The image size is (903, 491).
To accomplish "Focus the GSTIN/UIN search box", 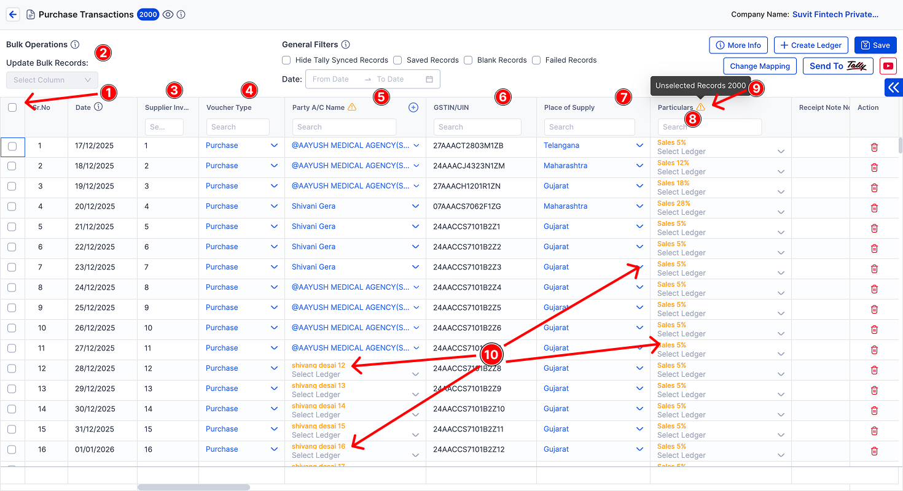I will point(477,127).
